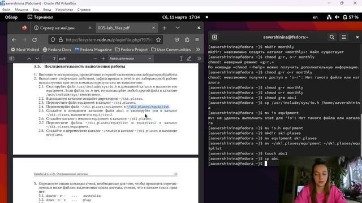Switch keyboard layout indicator en
This screenshot has height=203, width=362.
tap(315, 17)
